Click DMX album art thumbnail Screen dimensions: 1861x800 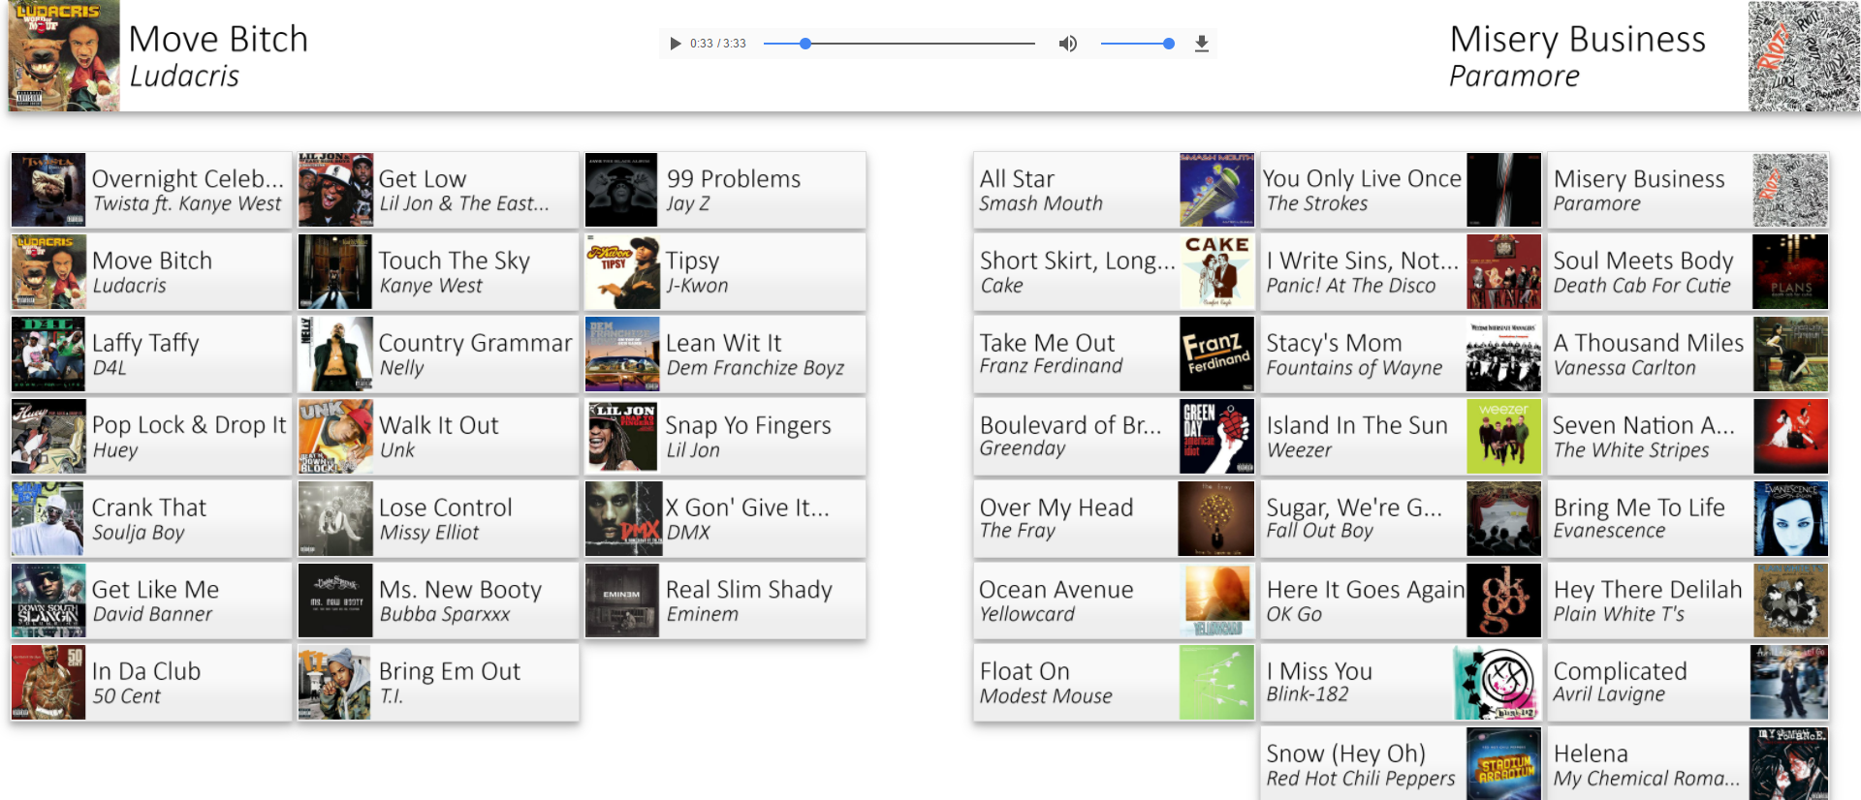coord(622,519)
